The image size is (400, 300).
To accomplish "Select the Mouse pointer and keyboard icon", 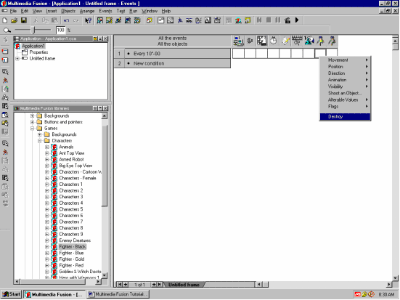I will coord(297,41).
